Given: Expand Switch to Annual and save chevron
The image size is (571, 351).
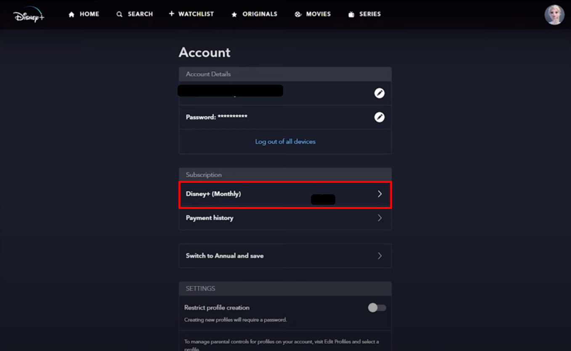Looking at the screenshot, I should 380,256.
